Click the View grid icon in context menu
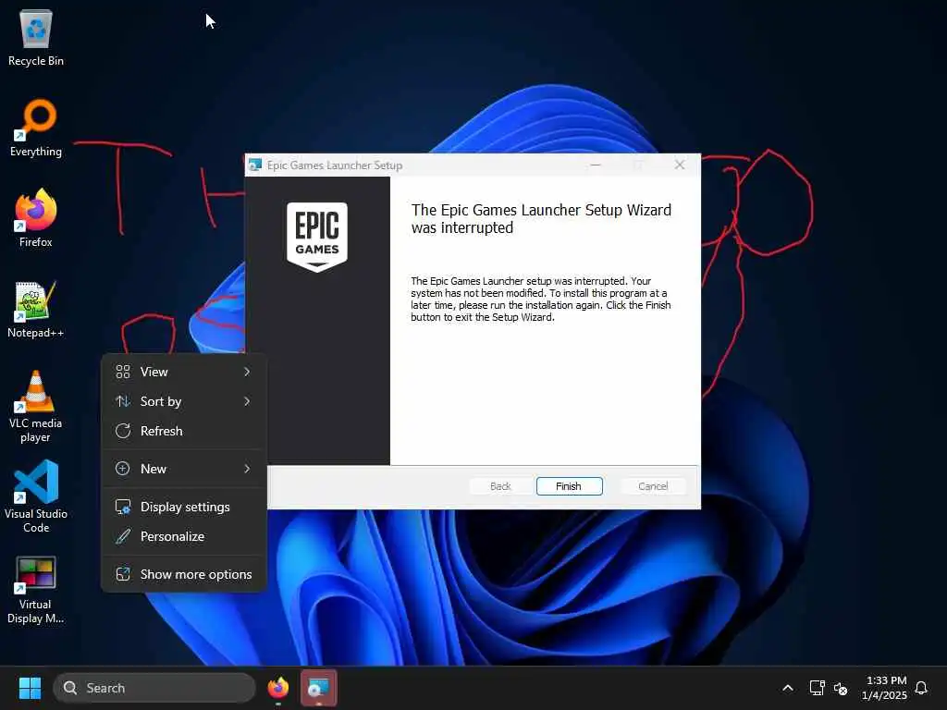 pyautogui.click(x=123, y=372)
